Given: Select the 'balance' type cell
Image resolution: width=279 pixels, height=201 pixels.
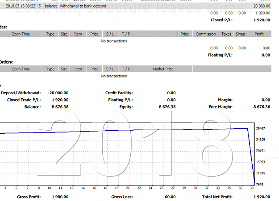Looking at the screenshot, I should (51, 6).
